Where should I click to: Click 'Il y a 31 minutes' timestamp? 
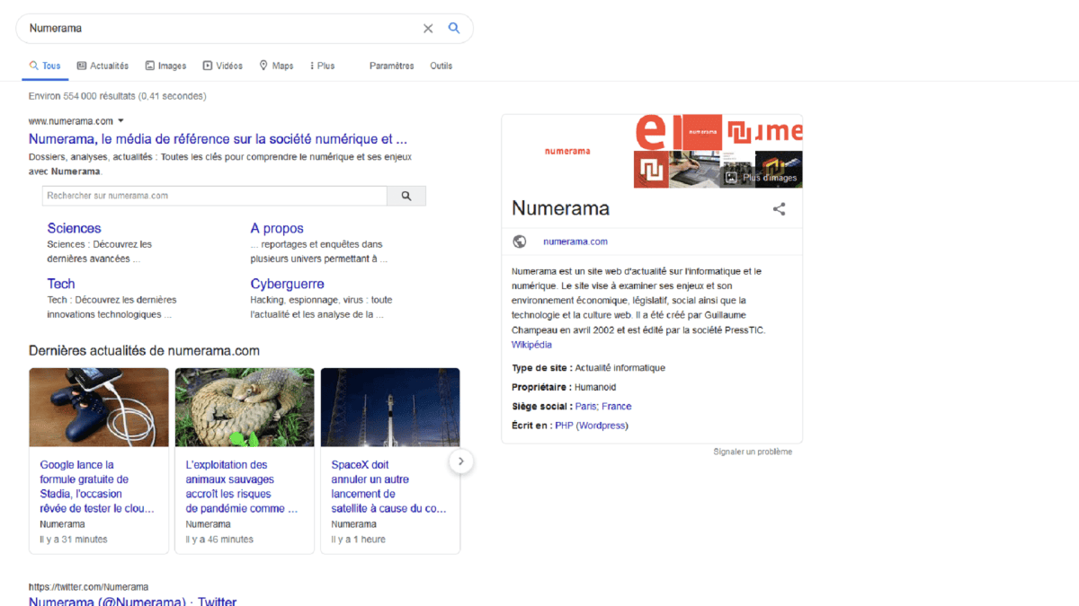coord(74,540)
